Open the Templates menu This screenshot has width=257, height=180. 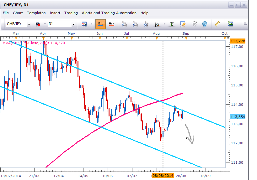tap(36, 13)
